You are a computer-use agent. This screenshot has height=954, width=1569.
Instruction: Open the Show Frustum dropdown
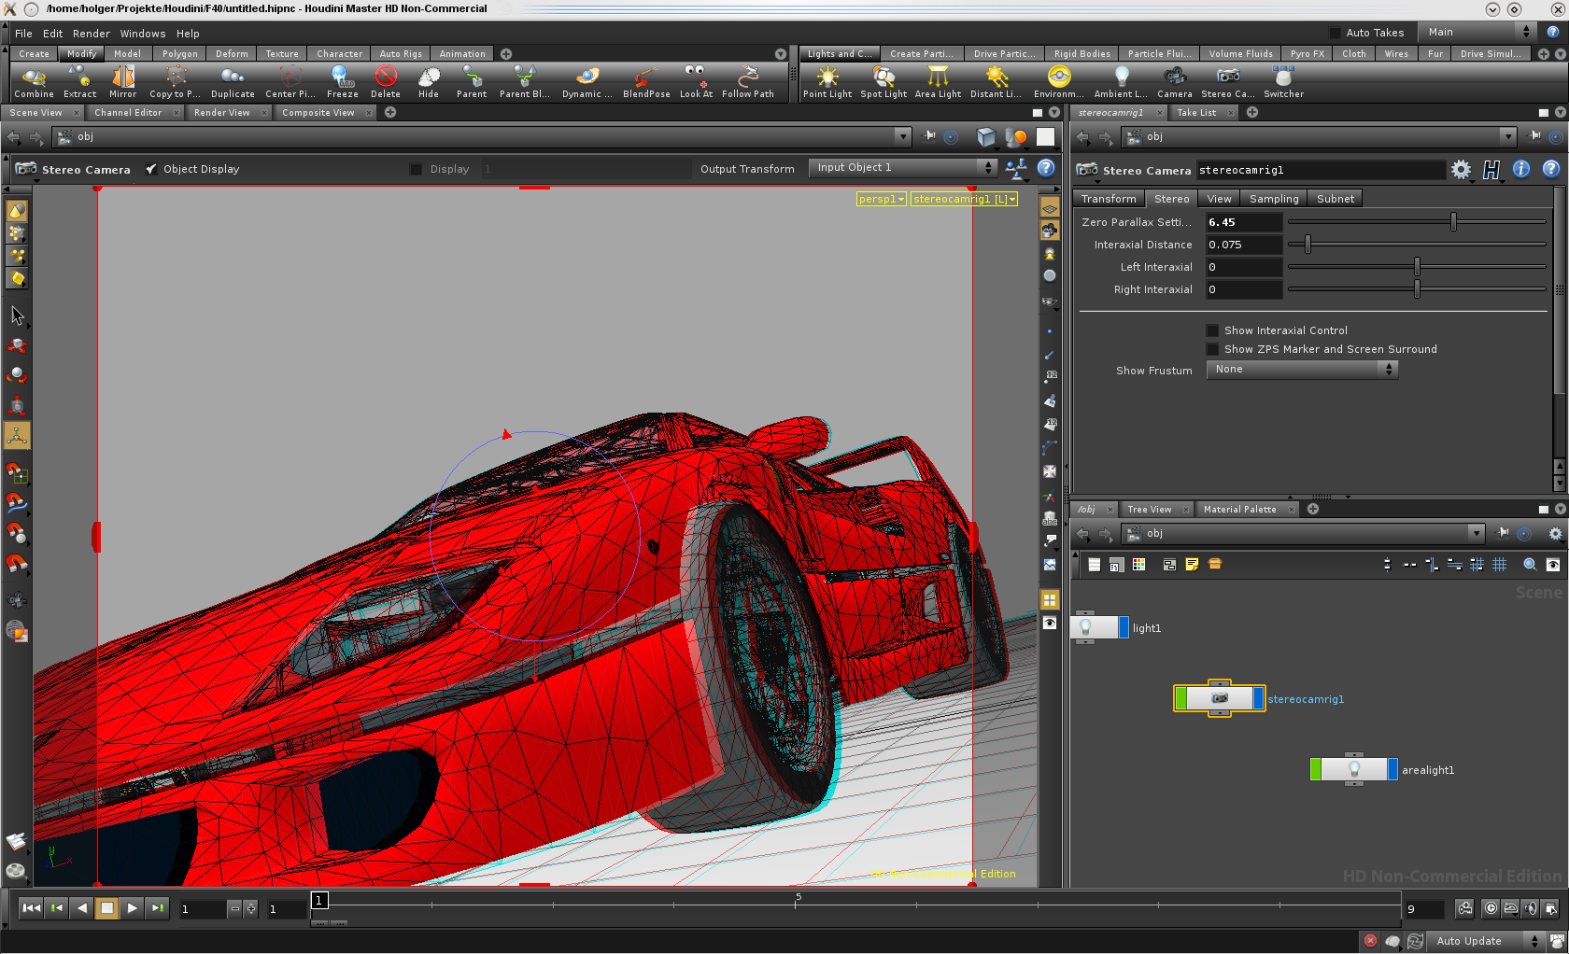pyautogui.click(x=1302, y=370)
